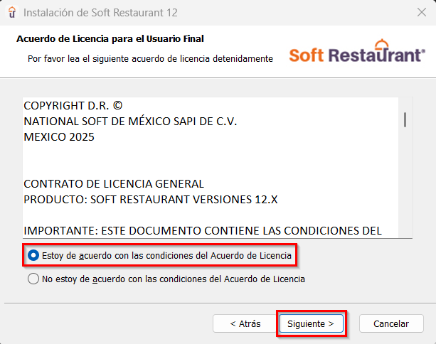Close the installer window with X
This screenshot has width=436, height=344.
[422, 12]
